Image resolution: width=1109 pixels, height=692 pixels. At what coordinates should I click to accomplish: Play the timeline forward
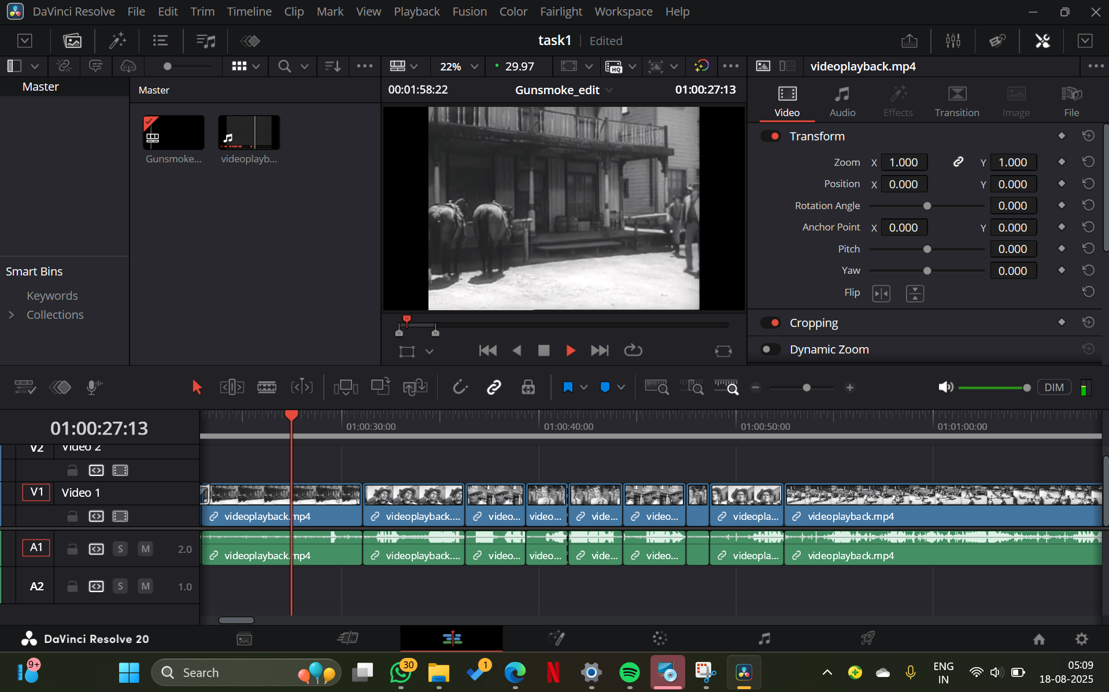pyautogui.click(x=571, y=351)
